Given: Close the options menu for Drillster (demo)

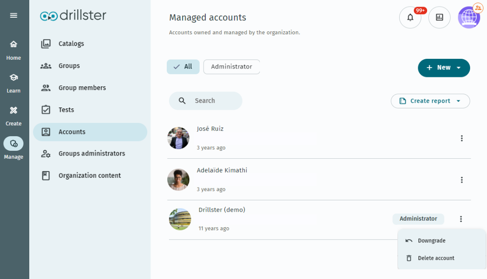Looking at the screenshot, I should (x=461, y=219).
